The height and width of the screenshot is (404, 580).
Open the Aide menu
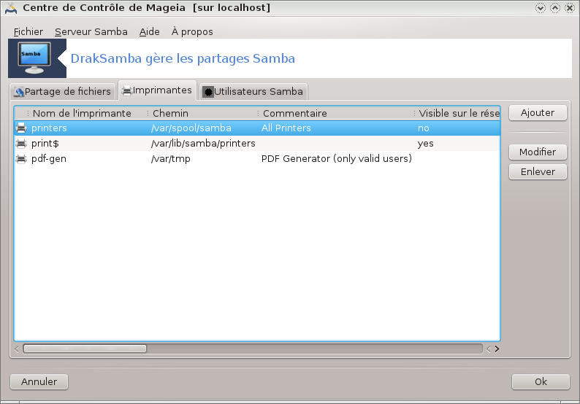point(149,31)
